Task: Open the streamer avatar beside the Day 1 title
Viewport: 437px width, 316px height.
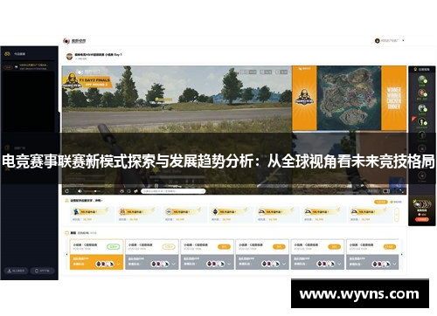Action: click(69, 56)
